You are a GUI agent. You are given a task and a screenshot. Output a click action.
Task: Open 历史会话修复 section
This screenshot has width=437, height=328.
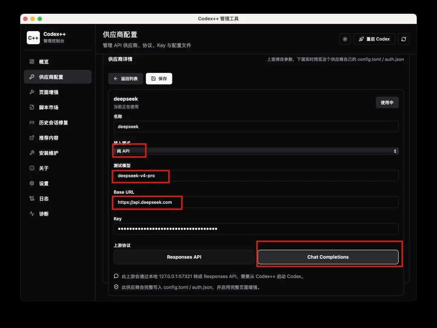[x=58, y=122]
